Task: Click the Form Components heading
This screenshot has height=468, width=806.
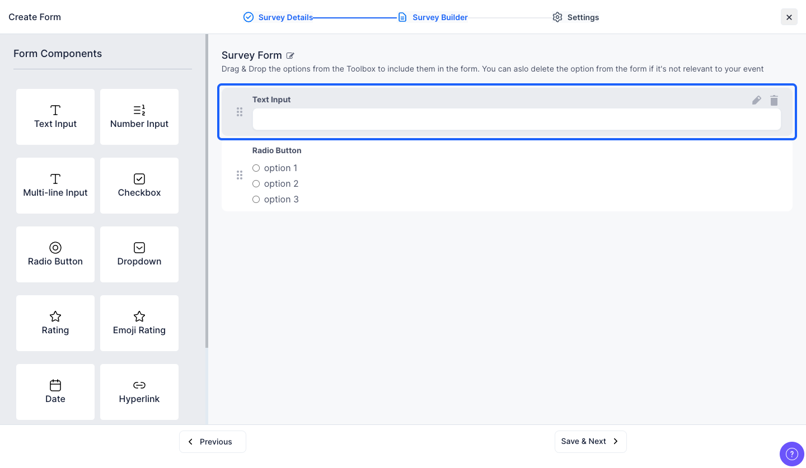Action: pyautogui.click(x=58, y=54)
